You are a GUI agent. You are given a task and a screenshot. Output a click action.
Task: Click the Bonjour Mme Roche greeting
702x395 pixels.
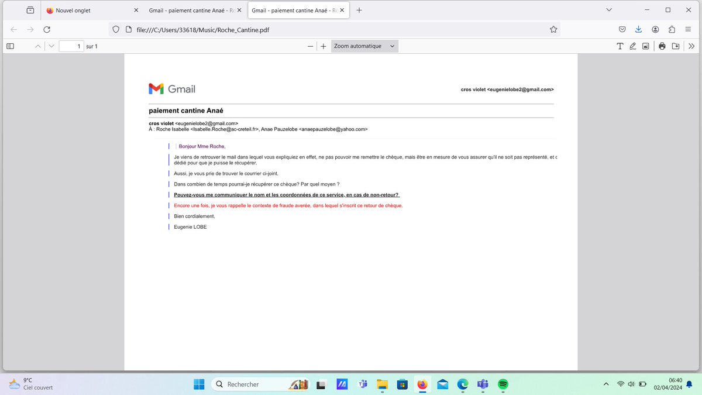[x=202, y=146]
